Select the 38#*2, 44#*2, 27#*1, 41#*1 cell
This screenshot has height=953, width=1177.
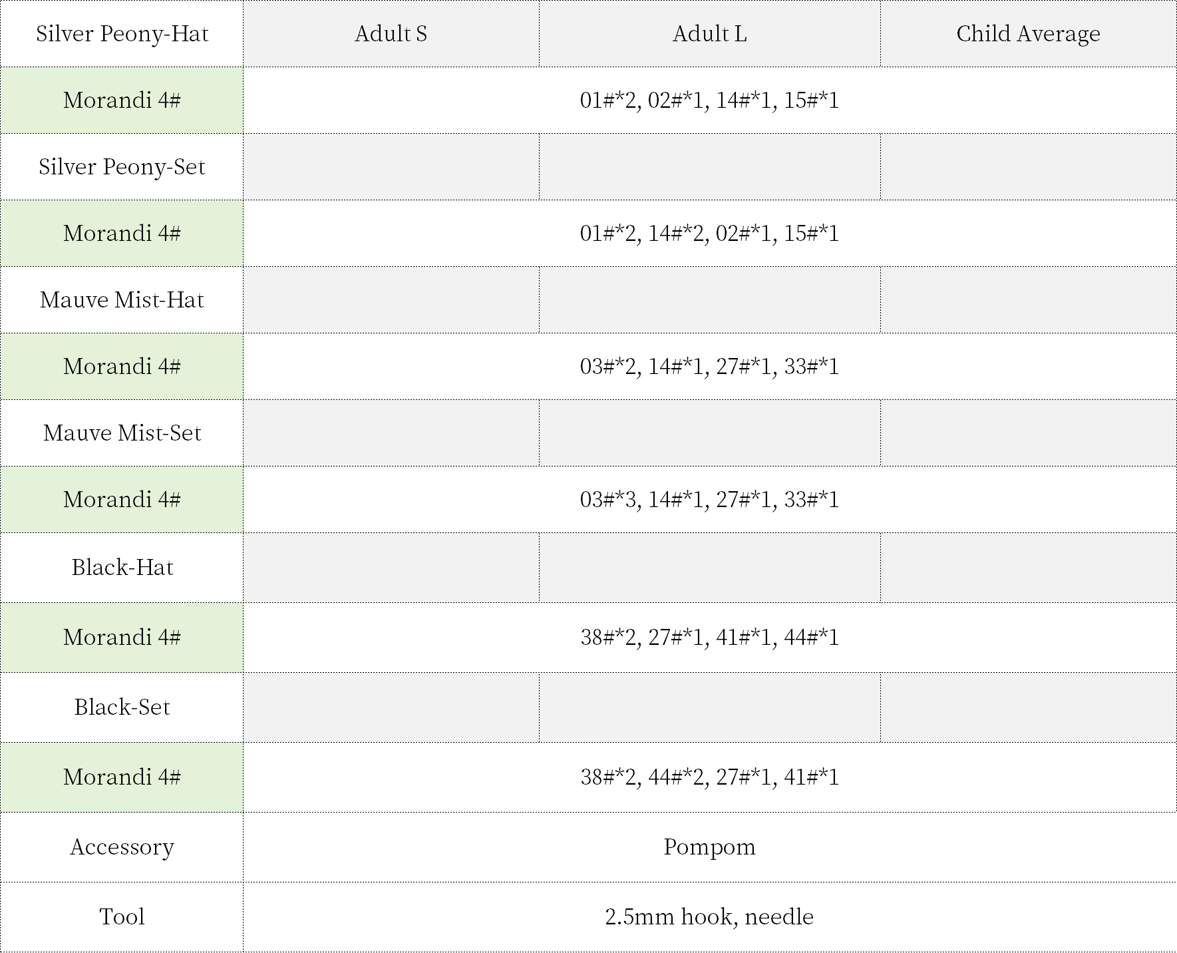tap(709, 777)
